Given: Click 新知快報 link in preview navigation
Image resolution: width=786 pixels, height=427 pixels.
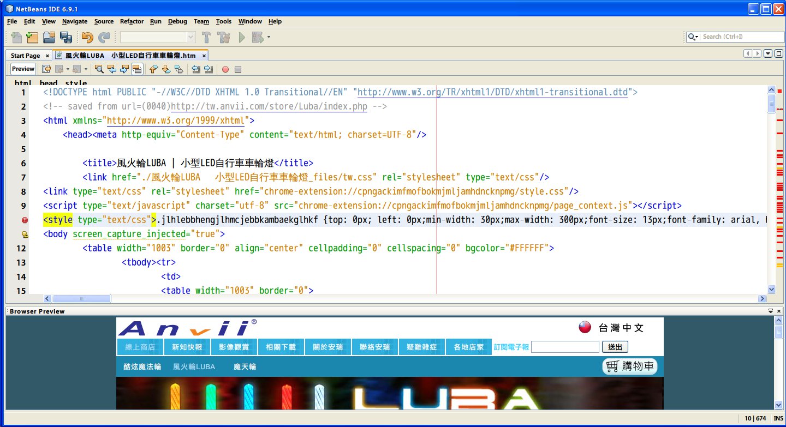Looking at the screenshot, I should click(187, 347).
